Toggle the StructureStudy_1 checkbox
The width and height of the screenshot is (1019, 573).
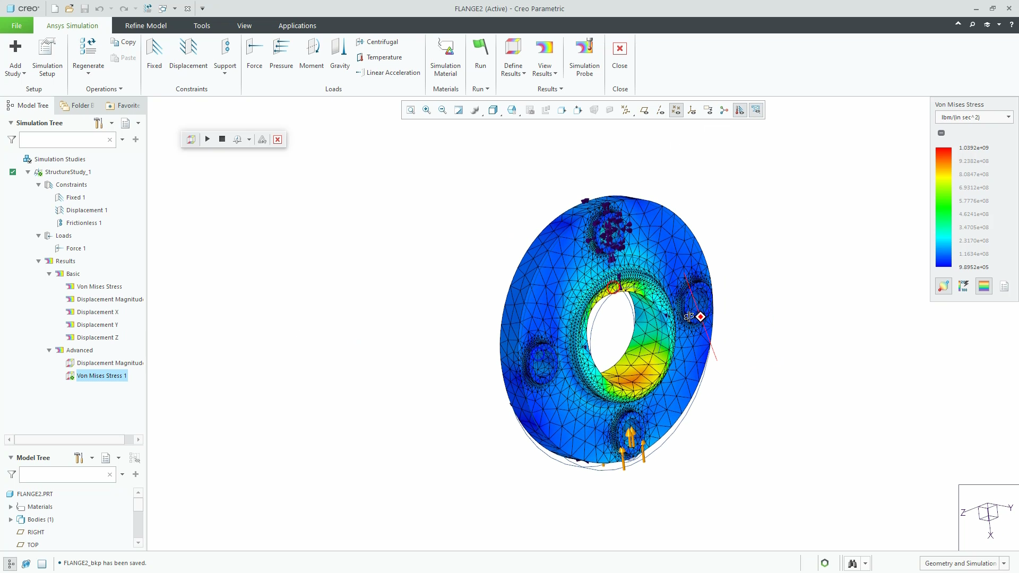coord(13,172)
